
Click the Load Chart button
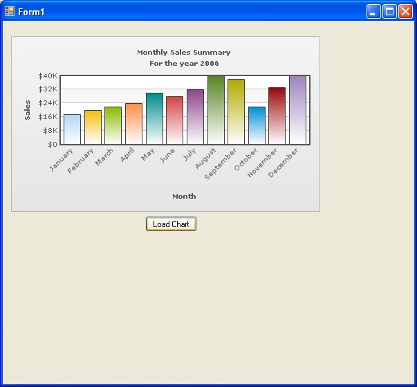pyautogui.click(x=171, y=224)
